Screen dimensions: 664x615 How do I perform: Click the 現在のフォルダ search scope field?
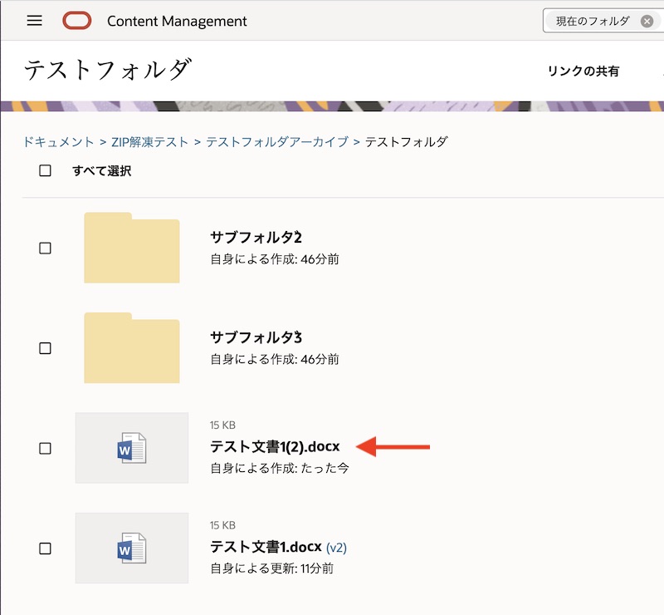pos(589,22)
